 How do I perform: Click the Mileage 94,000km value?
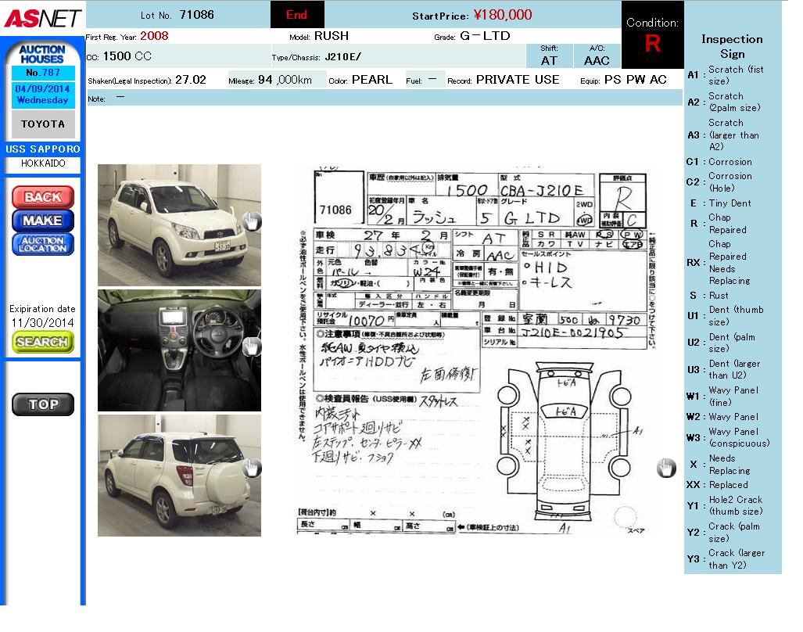[285, 80]
